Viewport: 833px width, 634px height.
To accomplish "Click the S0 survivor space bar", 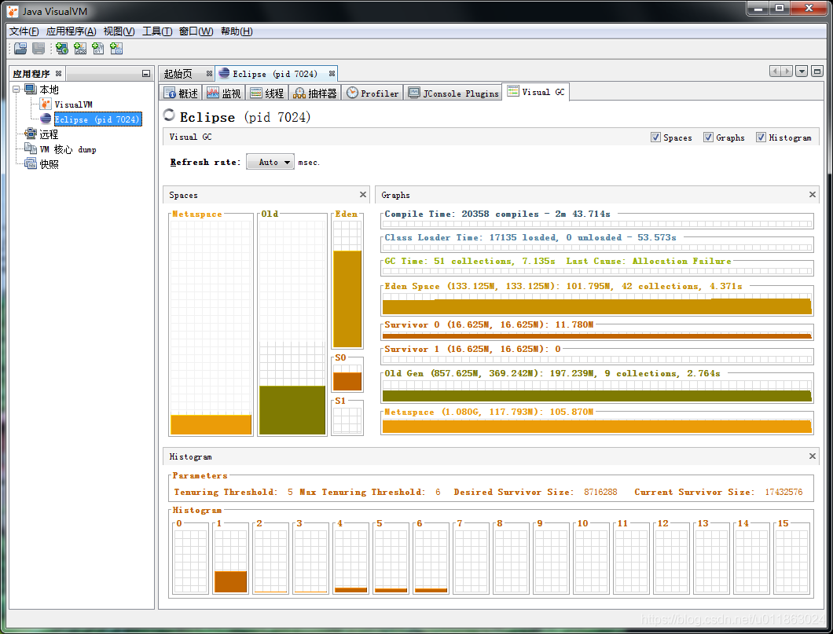I will point(347,381).
